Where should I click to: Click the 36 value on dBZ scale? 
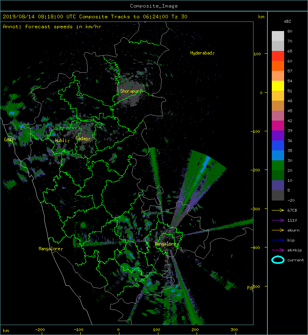pos(290,140)
